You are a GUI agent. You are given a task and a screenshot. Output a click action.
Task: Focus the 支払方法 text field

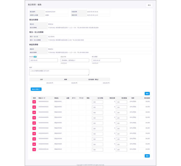(x=75, y=60)
